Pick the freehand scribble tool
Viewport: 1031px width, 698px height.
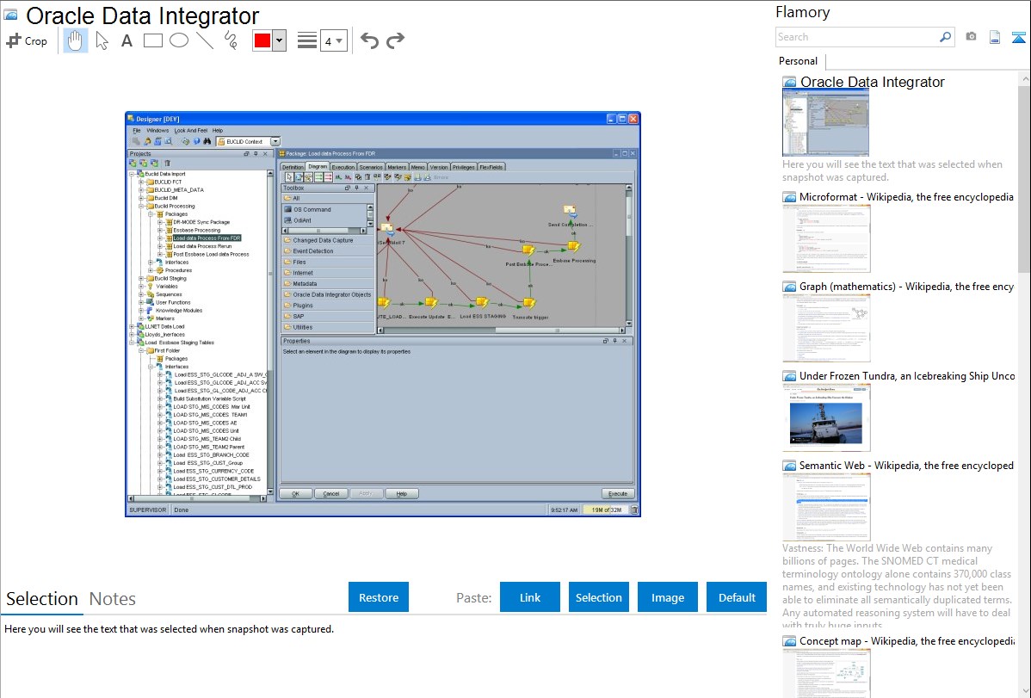point(231,40)
